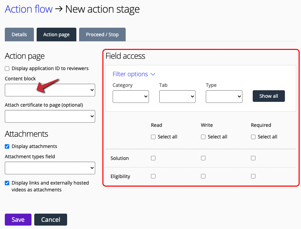Collapse the Filter options section
The height and width of the screenshot is (229, 301).
coord(134,74)
